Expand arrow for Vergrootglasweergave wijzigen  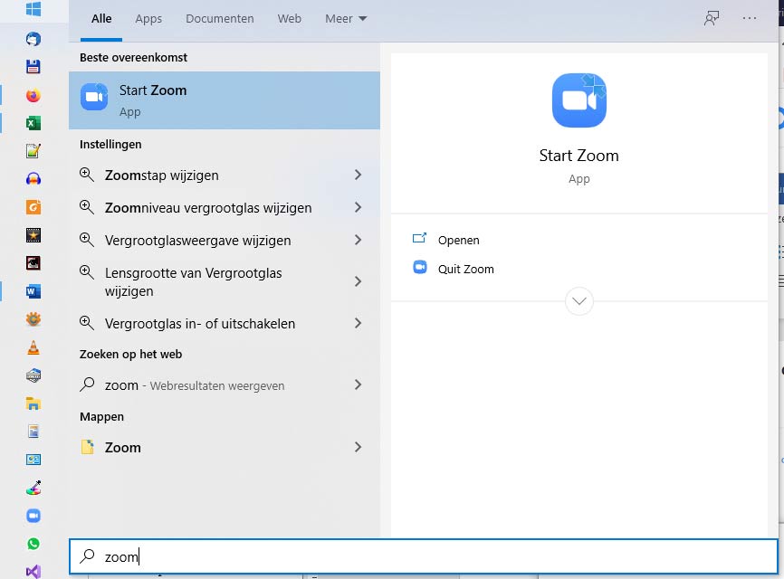click(358, 240)
